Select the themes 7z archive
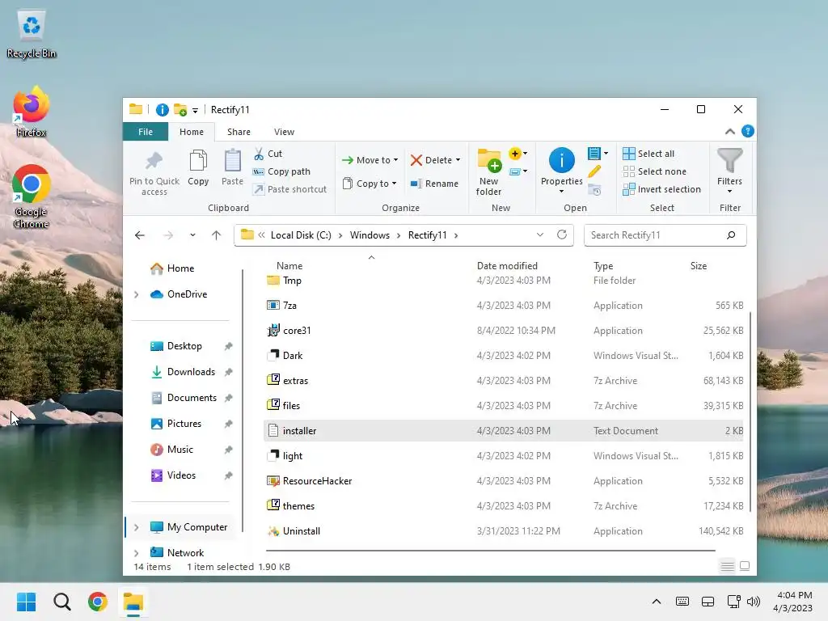Image resolution: width=828 pixels, height=621 pixels. coord(505,506)
